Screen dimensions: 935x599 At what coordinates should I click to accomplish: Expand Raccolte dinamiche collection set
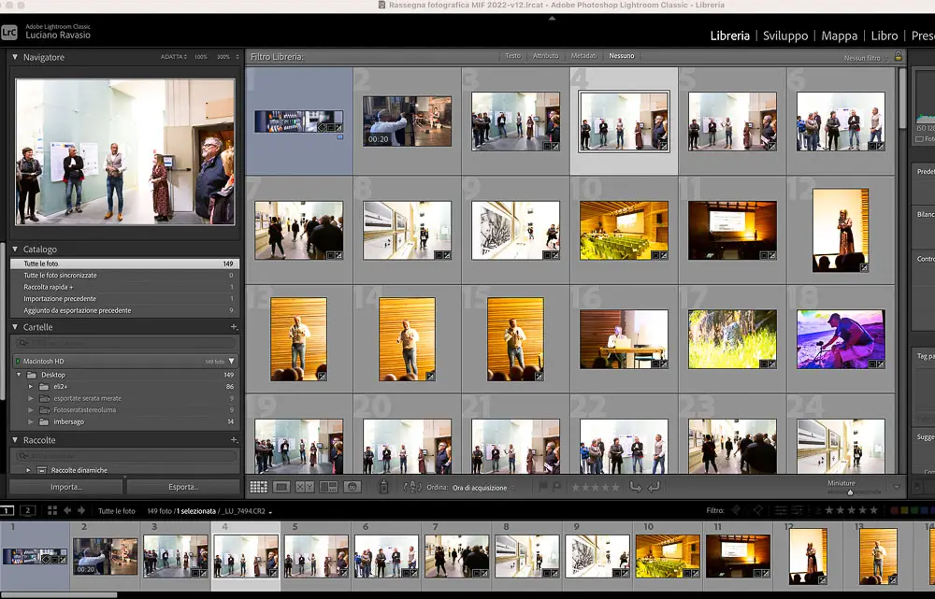(x=28, y=470)
